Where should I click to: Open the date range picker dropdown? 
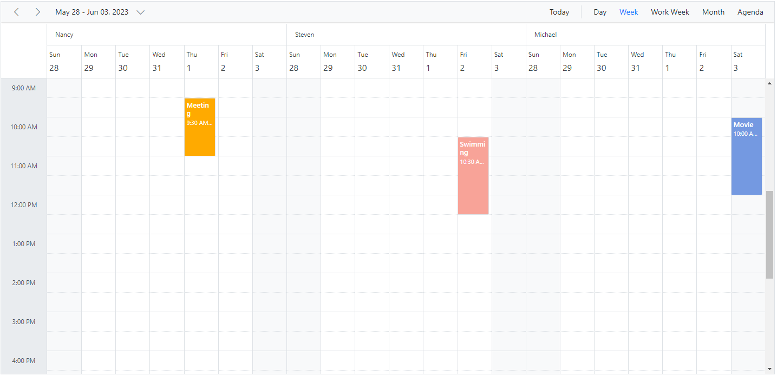point(140,12)
